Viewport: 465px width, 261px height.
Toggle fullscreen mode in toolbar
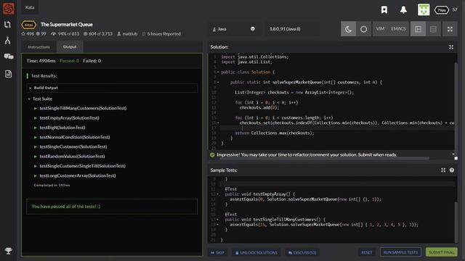450,29
